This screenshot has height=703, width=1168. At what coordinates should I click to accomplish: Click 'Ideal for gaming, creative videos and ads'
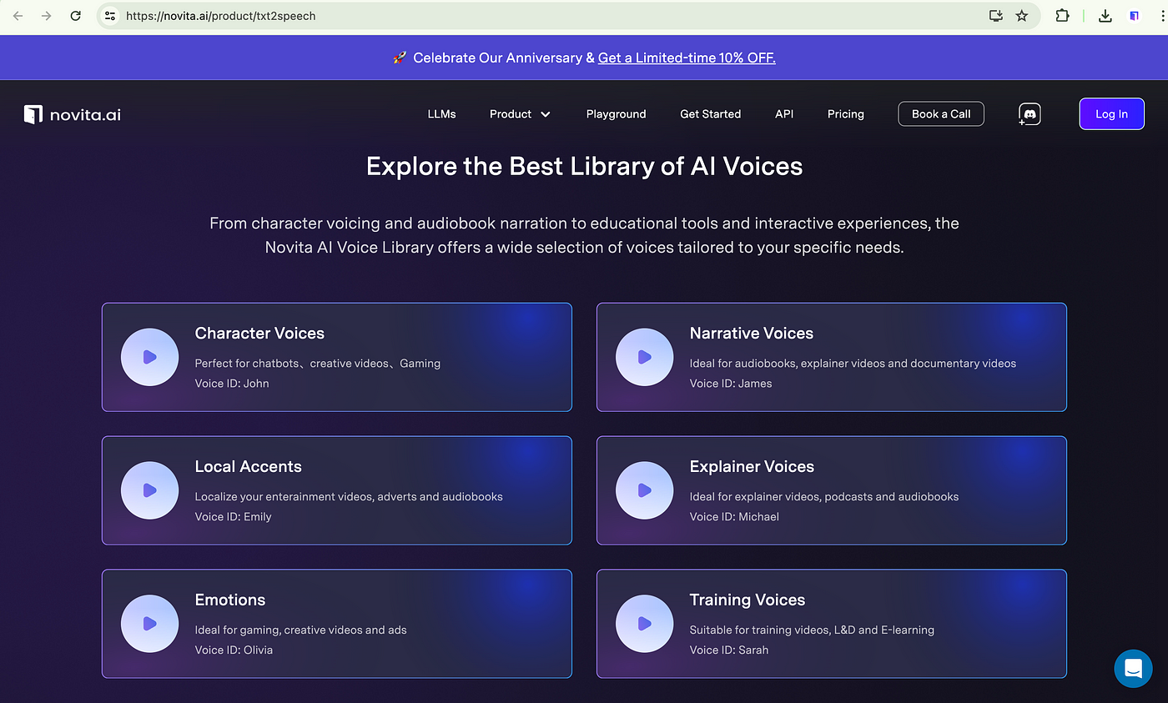tap(300, 630)
